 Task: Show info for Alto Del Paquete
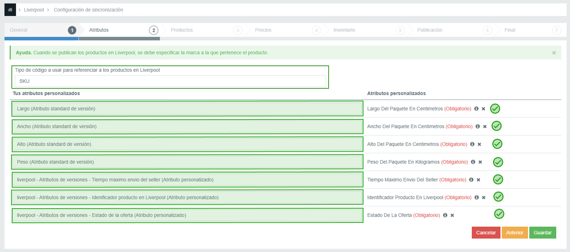coord(472,144)
